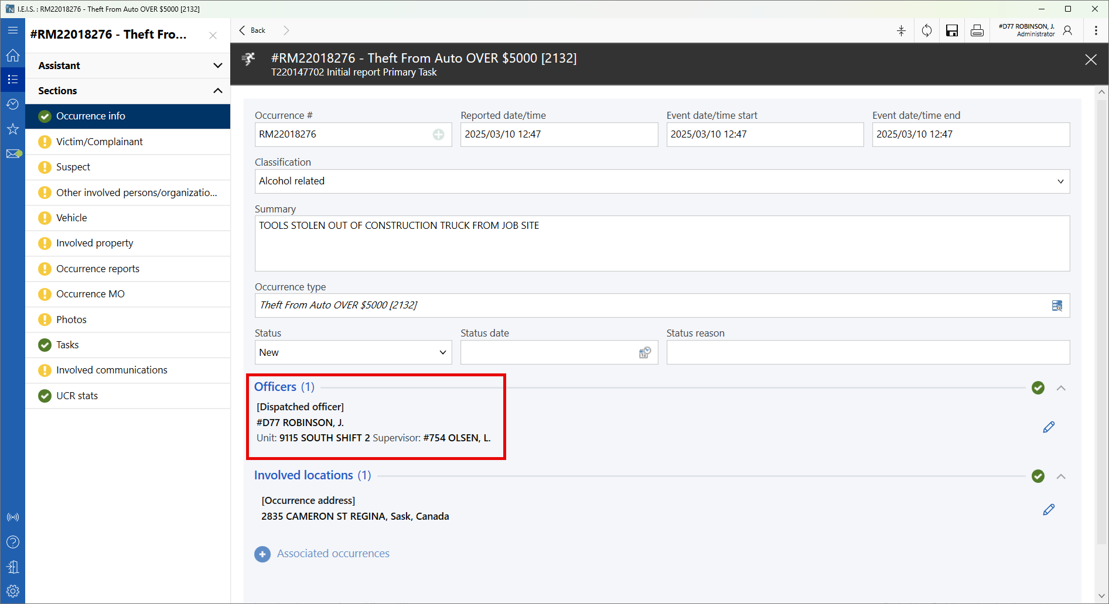
Task: Expand the Assistant panel
Action: pos(128,66)
